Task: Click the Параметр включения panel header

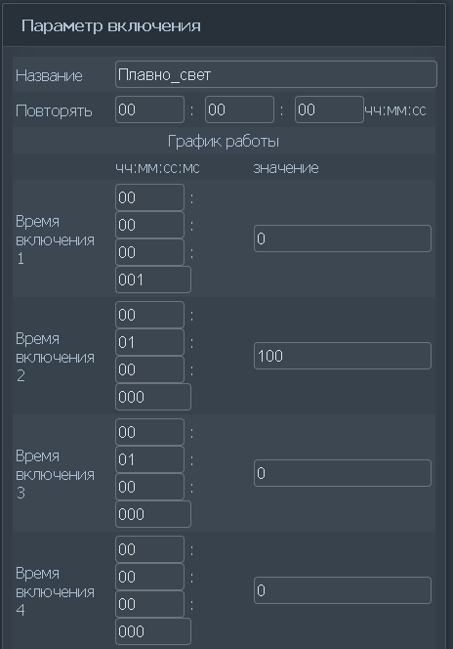Action: 224,25
